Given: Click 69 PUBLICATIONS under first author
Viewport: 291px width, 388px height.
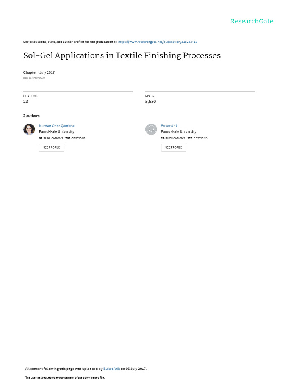Looking at the screenshot, I should pos(51,138).
